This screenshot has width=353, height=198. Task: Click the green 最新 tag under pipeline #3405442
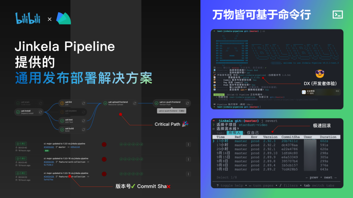[x=47, y=151]
